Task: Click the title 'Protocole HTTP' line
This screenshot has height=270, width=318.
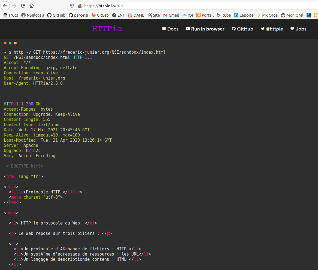Action: coord(46,192)
